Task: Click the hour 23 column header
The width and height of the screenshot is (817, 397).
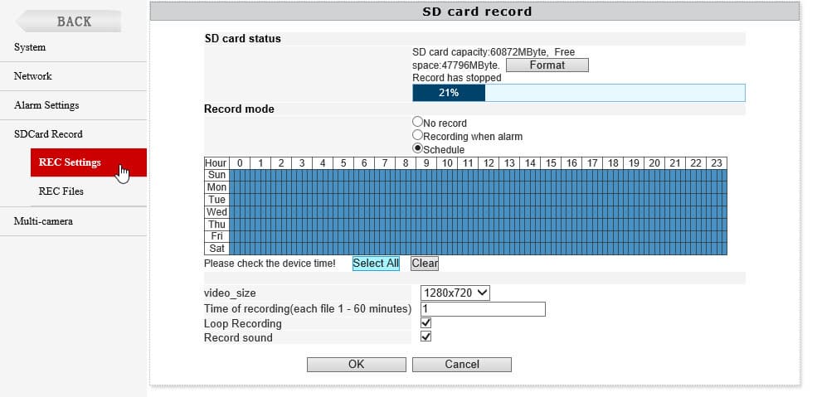Action: [717, 163]
